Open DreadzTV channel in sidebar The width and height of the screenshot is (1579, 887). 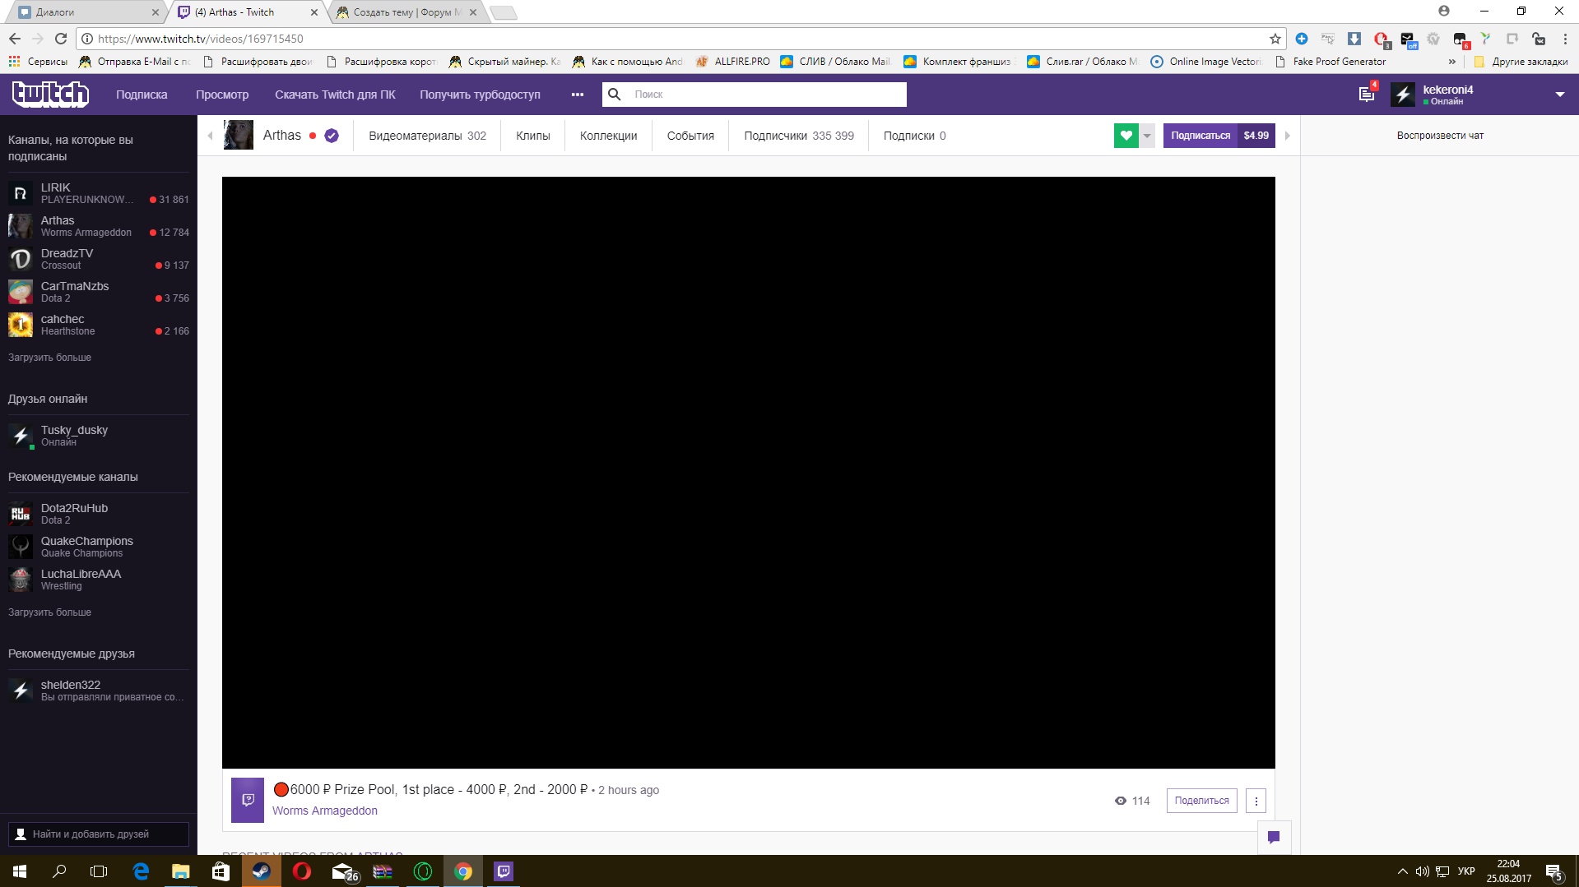click(x=99, y=259)
